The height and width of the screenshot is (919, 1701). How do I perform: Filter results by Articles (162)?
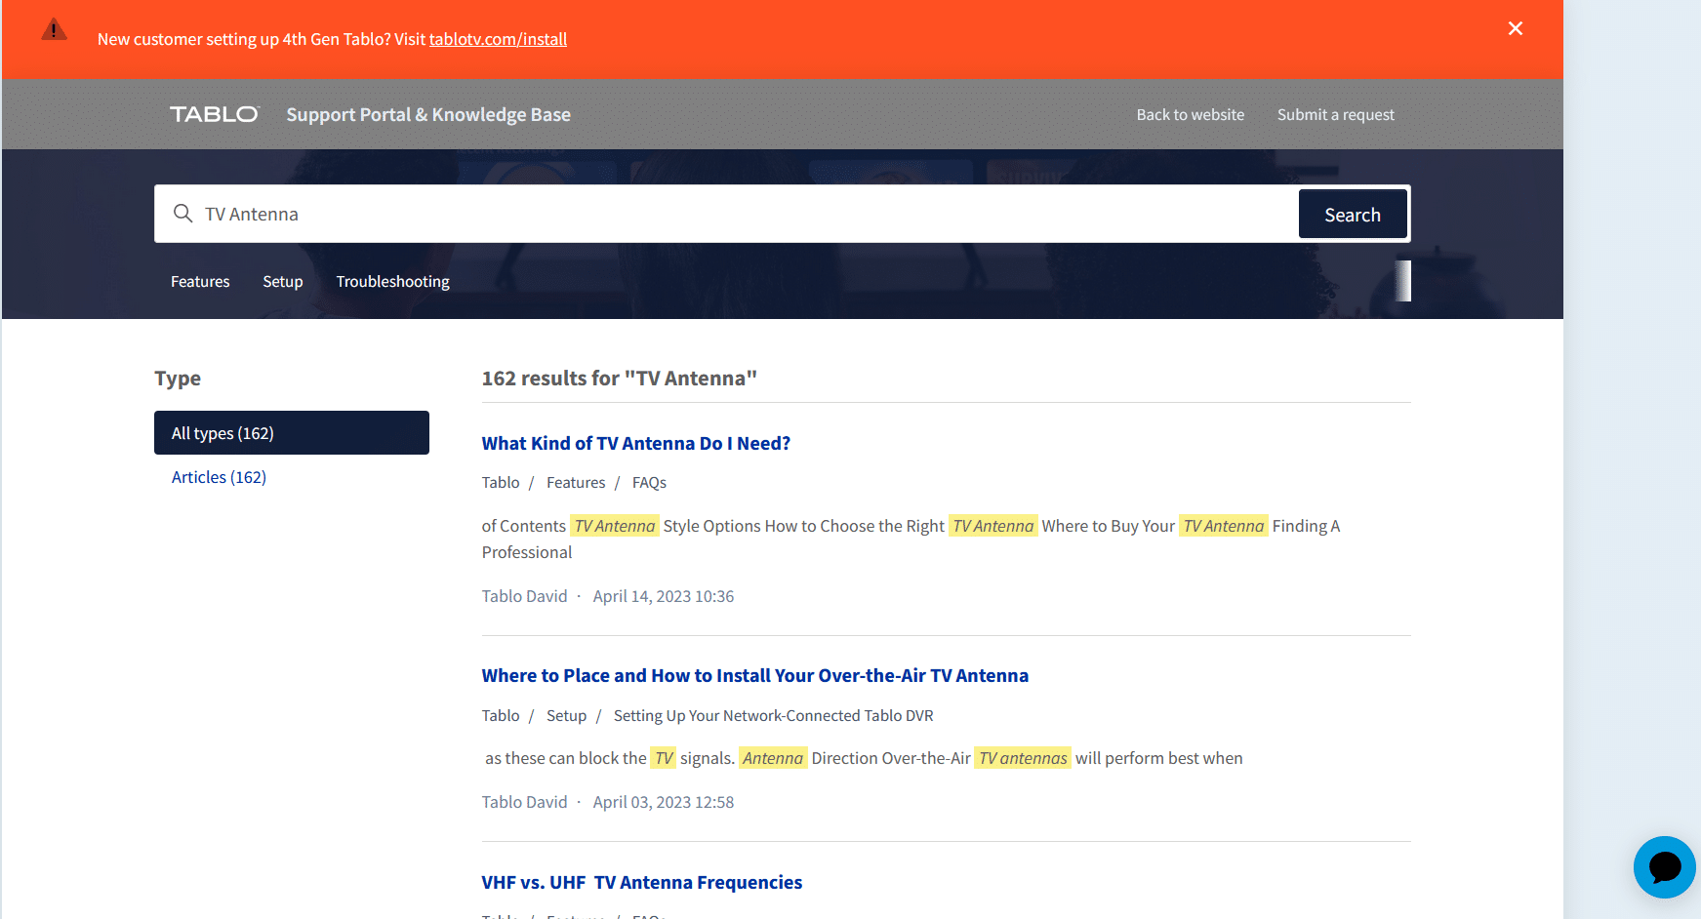[x=219, y=477]
